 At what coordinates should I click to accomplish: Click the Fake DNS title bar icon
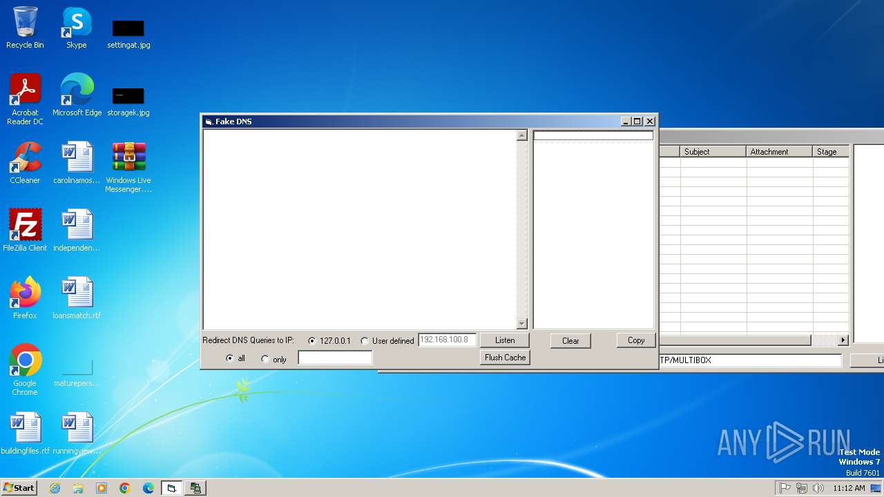point(209,121)
